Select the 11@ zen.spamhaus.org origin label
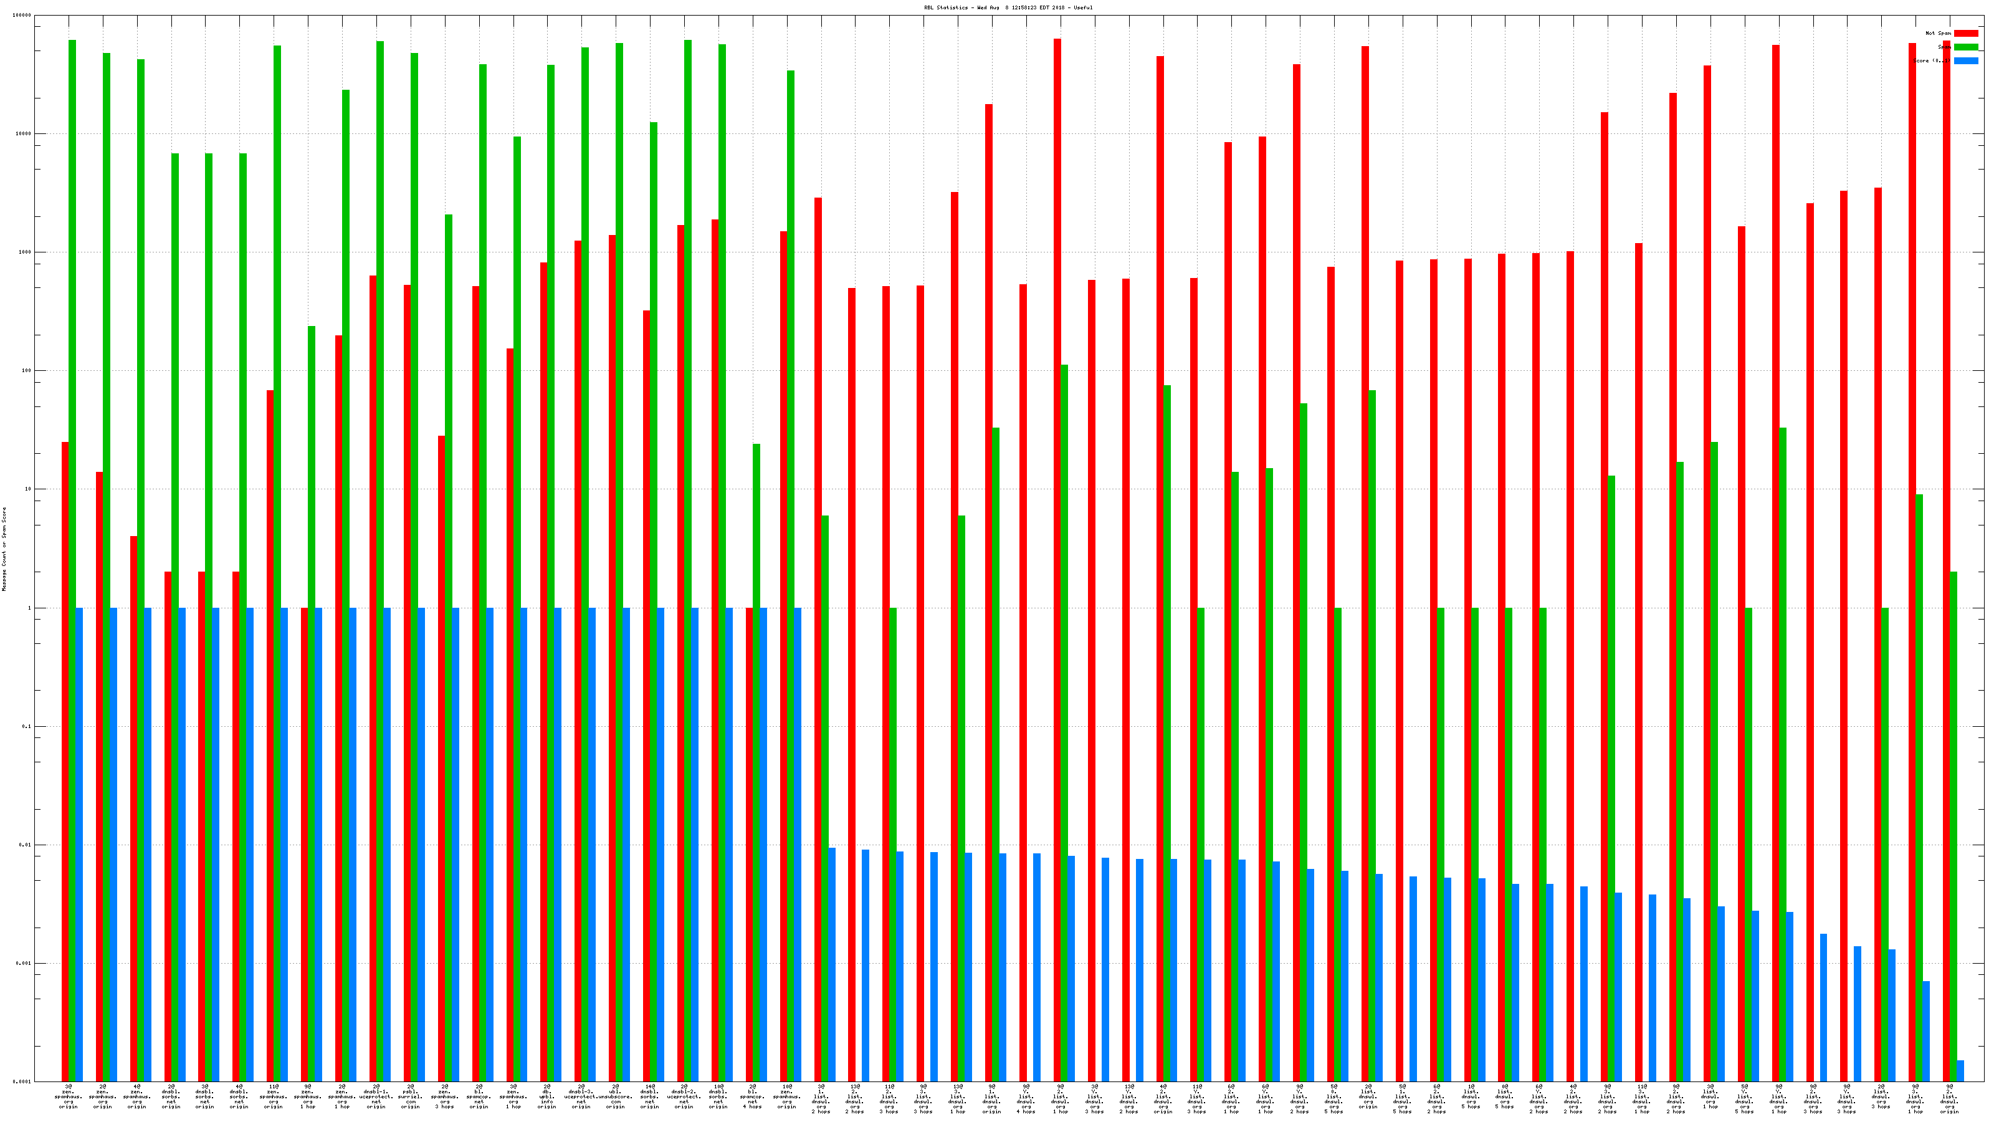This screenshot has height=1122, width=1994. [274, 1096]
